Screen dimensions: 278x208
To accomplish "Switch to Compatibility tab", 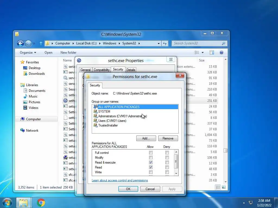I will [102, 70].
